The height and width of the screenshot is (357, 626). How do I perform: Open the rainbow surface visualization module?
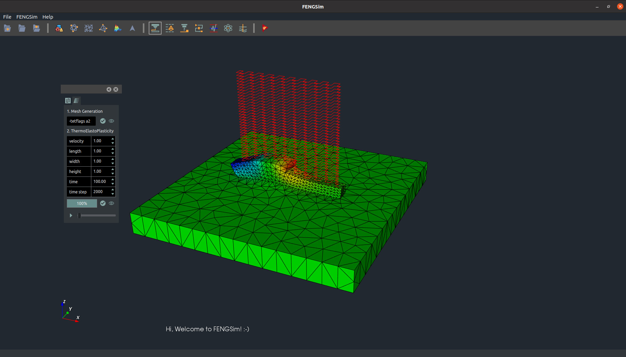tap(118, 28)
